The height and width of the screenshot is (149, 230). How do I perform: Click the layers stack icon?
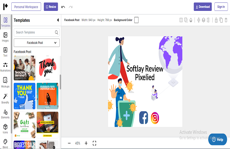pos(203,20)
